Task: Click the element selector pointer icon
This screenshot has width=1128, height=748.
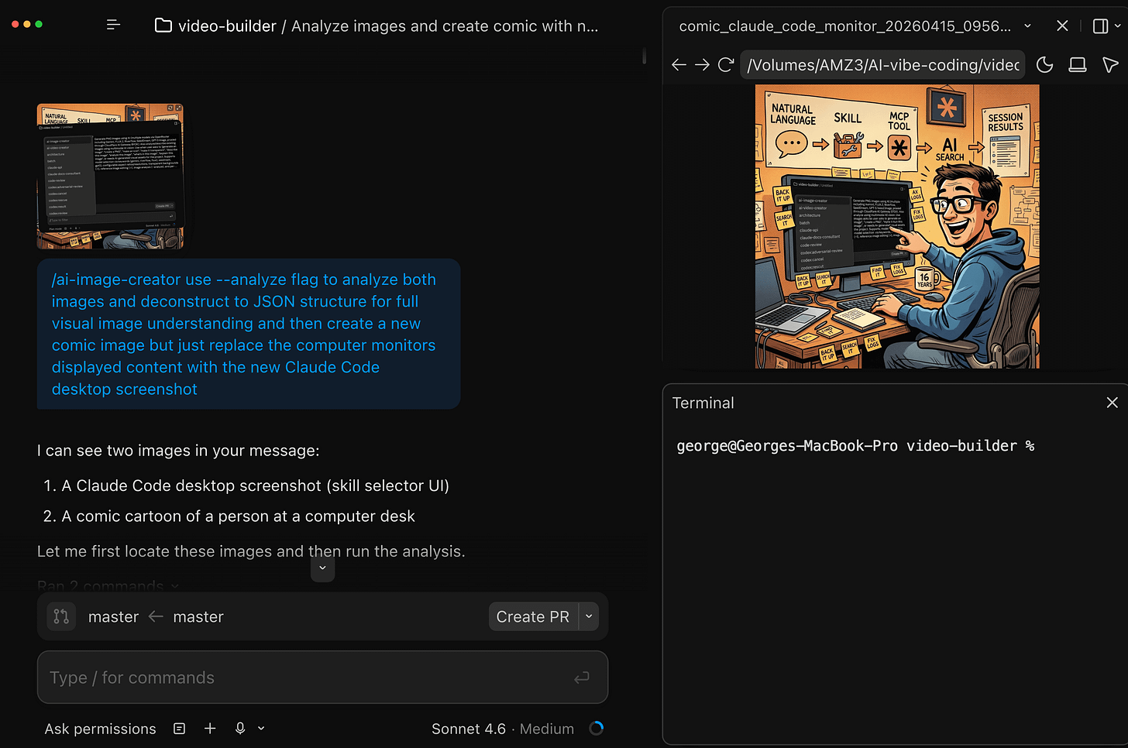Action: click(x=1111, y=65)
